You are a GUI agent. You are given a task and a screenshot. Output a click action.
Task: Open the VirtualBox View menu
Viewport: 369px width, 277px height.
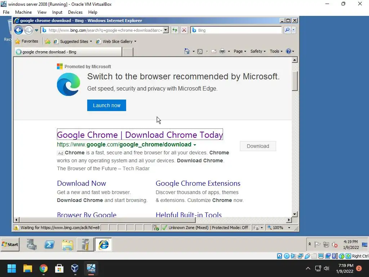[x=42, y=12]
